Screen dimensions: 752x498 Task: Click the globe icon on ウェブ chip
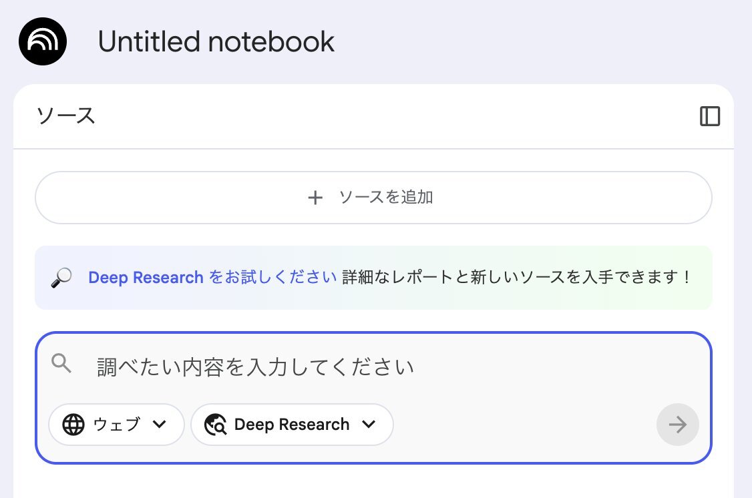tap(73, 425)
